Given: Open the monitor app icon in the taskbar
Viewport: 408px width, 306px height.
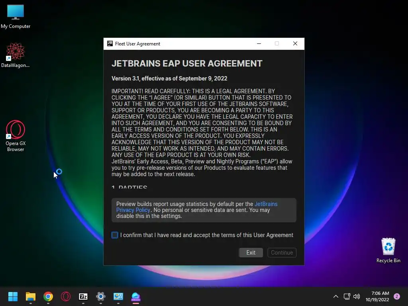Looking at the screenshot, I should pyautogui.click(x=118, y=296).
